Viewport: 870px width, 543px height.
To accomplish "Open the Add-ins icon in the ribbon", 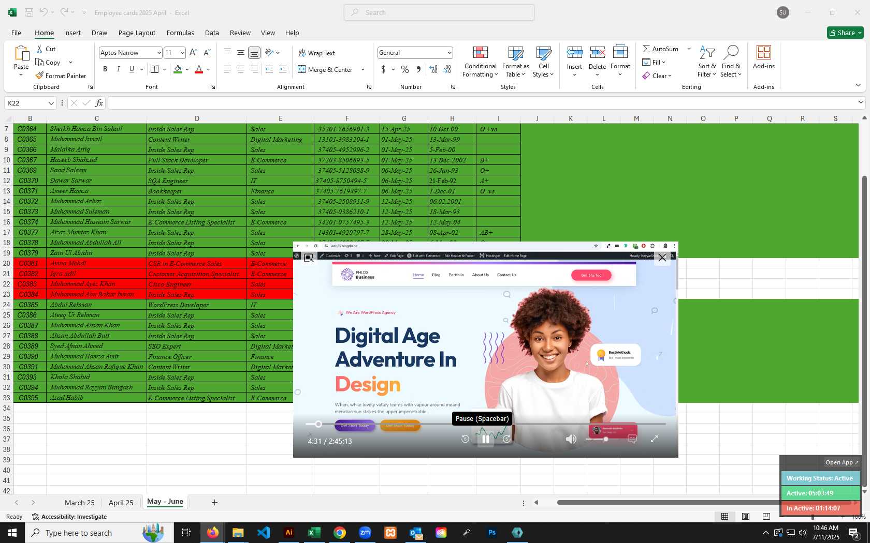I will click(x=763, y=52).
